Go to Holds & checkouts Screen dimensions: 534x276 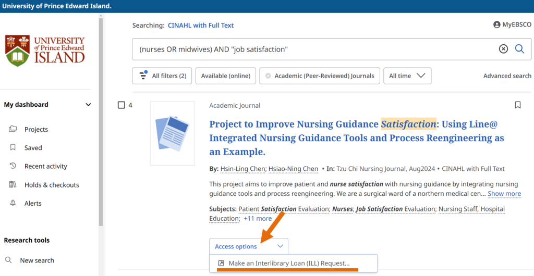click(51, 185)
